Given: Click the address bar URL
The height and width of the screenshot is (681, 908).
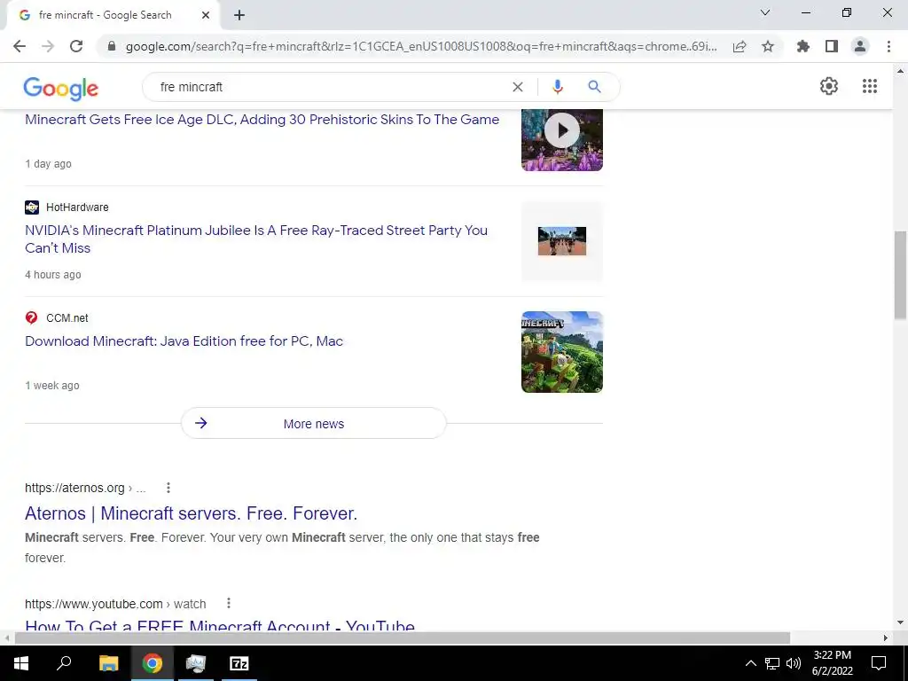Looking at the screenshot, I should [x=421, y=46].
